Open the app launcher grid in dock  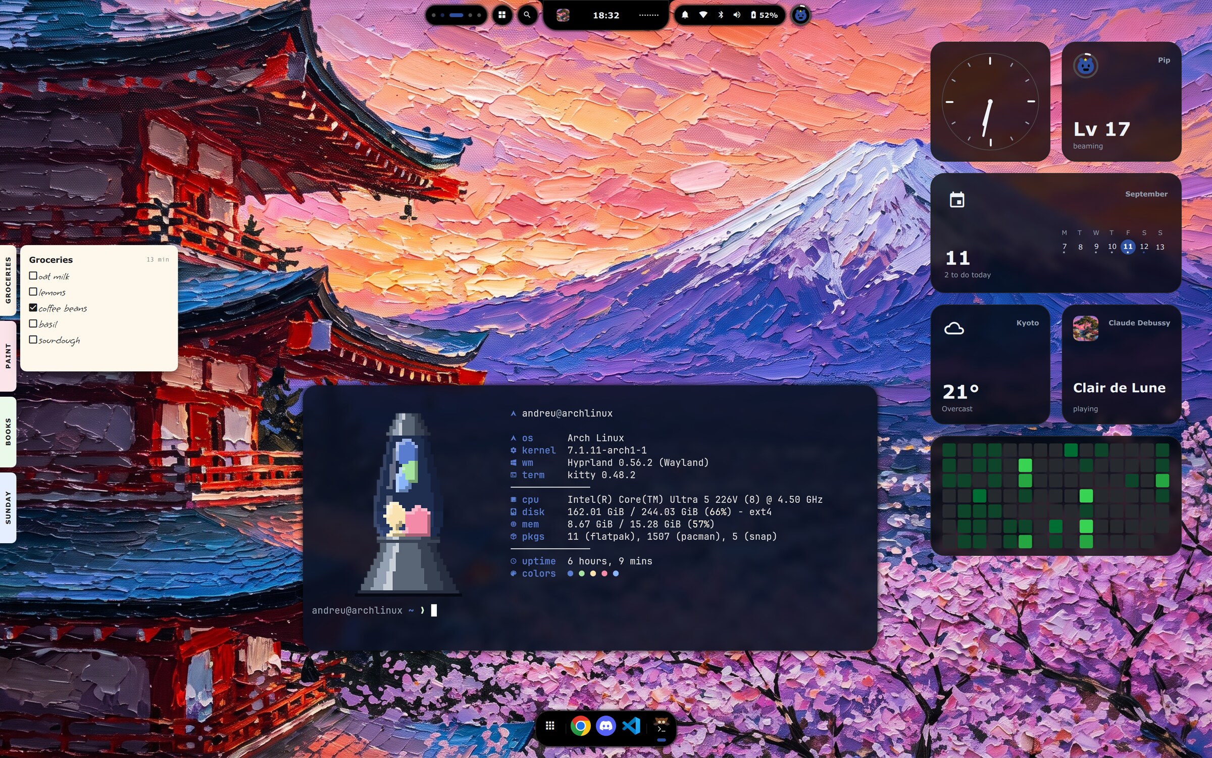point(550,726)
